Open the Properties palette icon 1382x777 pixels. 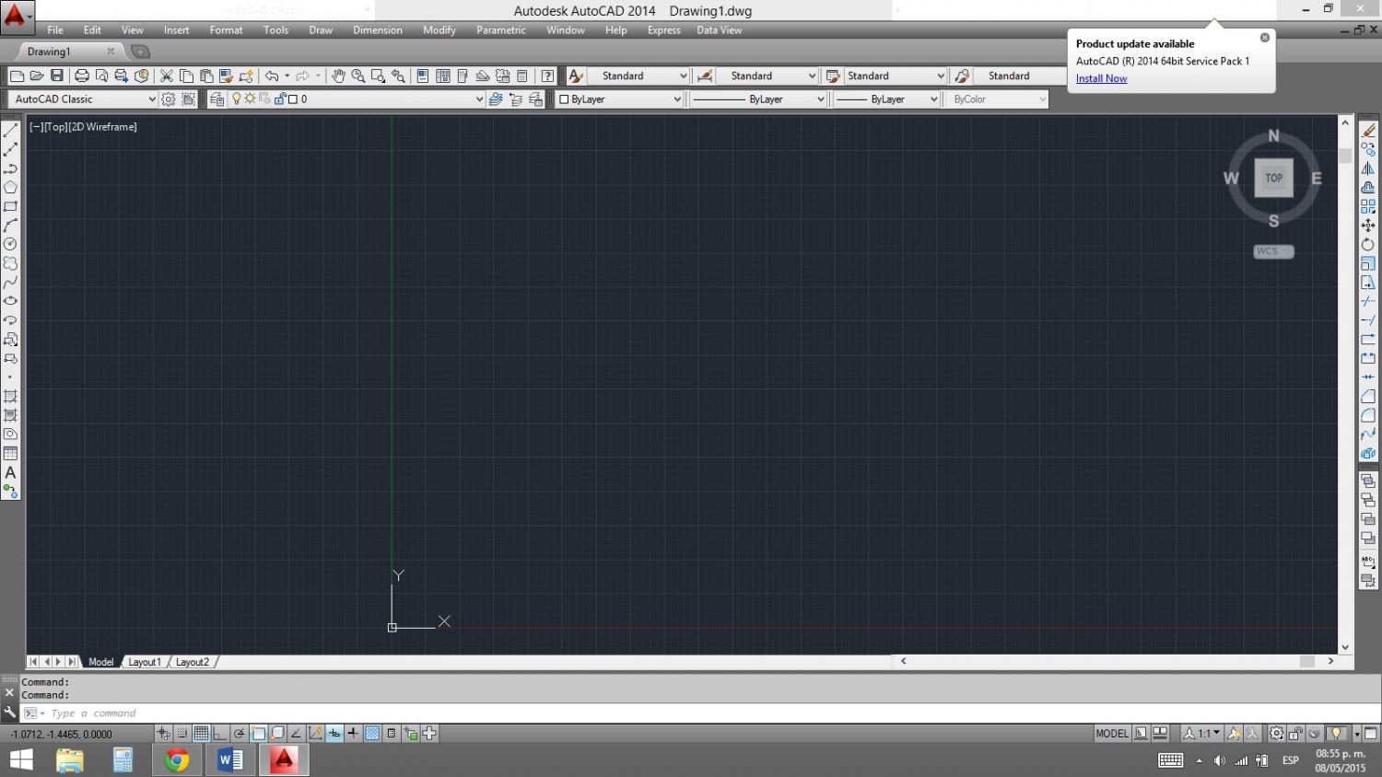click(423, 75)
